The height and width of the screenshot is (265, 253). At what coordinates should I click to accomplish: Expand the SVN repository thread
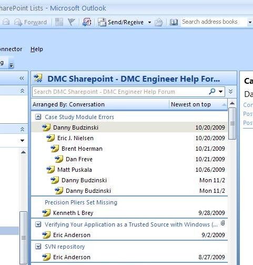point(38,247)
